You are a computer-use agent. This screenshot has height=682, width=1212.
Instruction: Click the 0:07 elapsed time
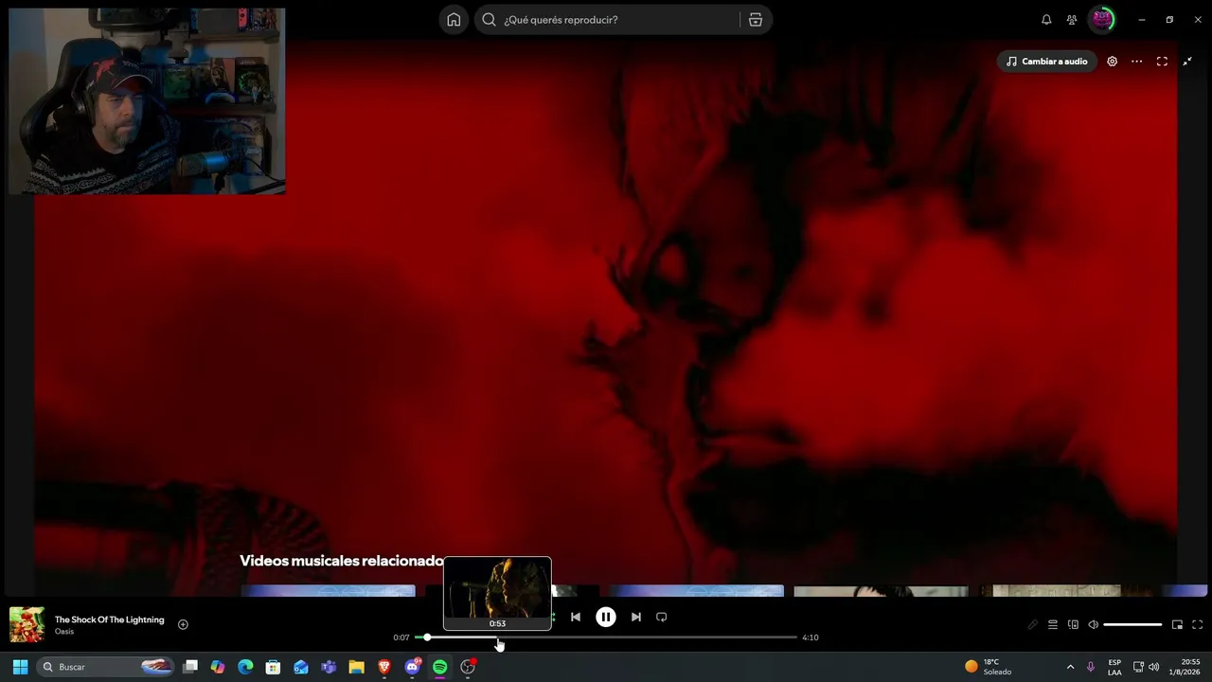[x=401, y=637]
